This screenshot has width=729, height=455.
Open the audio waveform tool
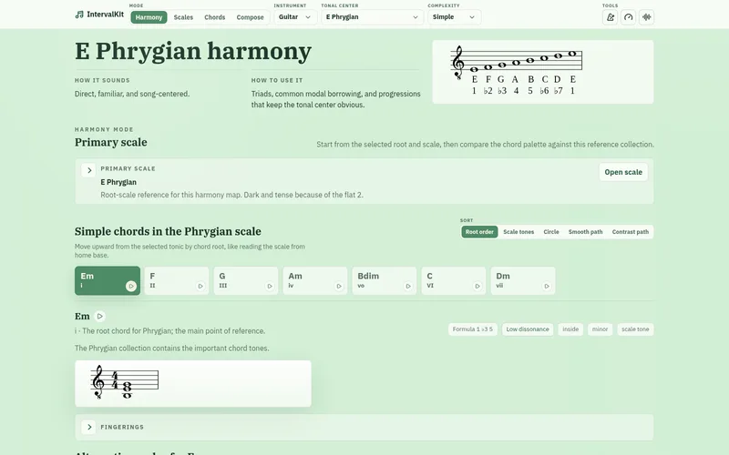646,17
